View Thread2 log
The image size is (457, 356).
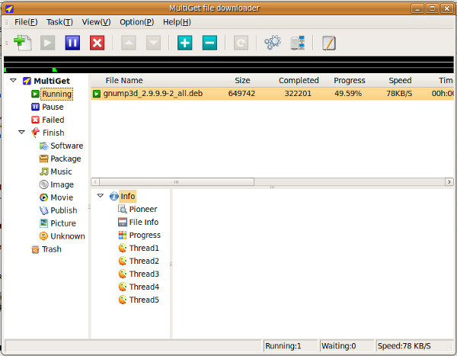tap(144, 261)
